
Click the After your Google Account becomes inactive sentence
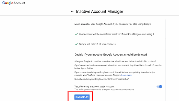click(x=115, y=62)
